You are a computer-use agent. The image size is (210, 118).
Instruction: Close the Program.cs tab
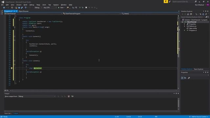[17, 11]
